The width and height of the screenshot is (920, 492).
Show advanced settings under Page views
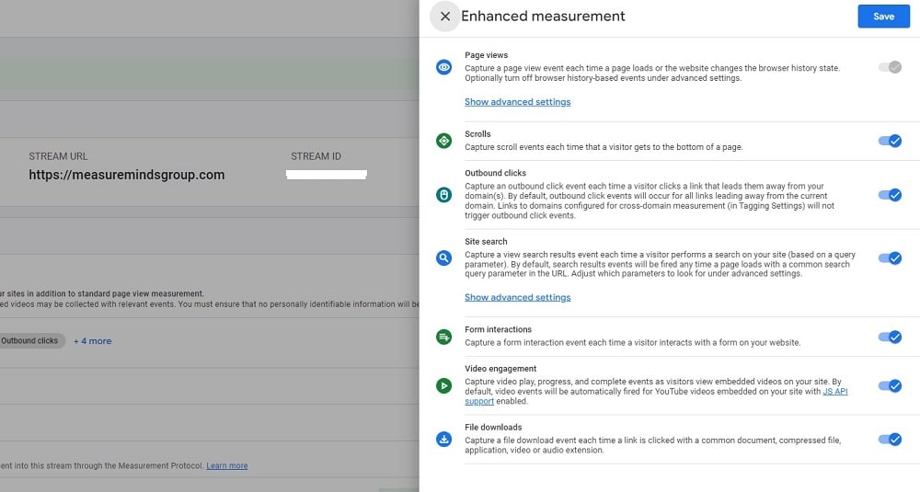pos(517,102)
